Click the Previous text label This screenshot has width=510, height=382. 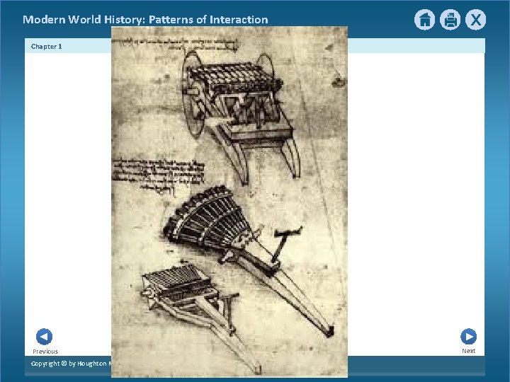pyautogui.click(x=45, y=352)
